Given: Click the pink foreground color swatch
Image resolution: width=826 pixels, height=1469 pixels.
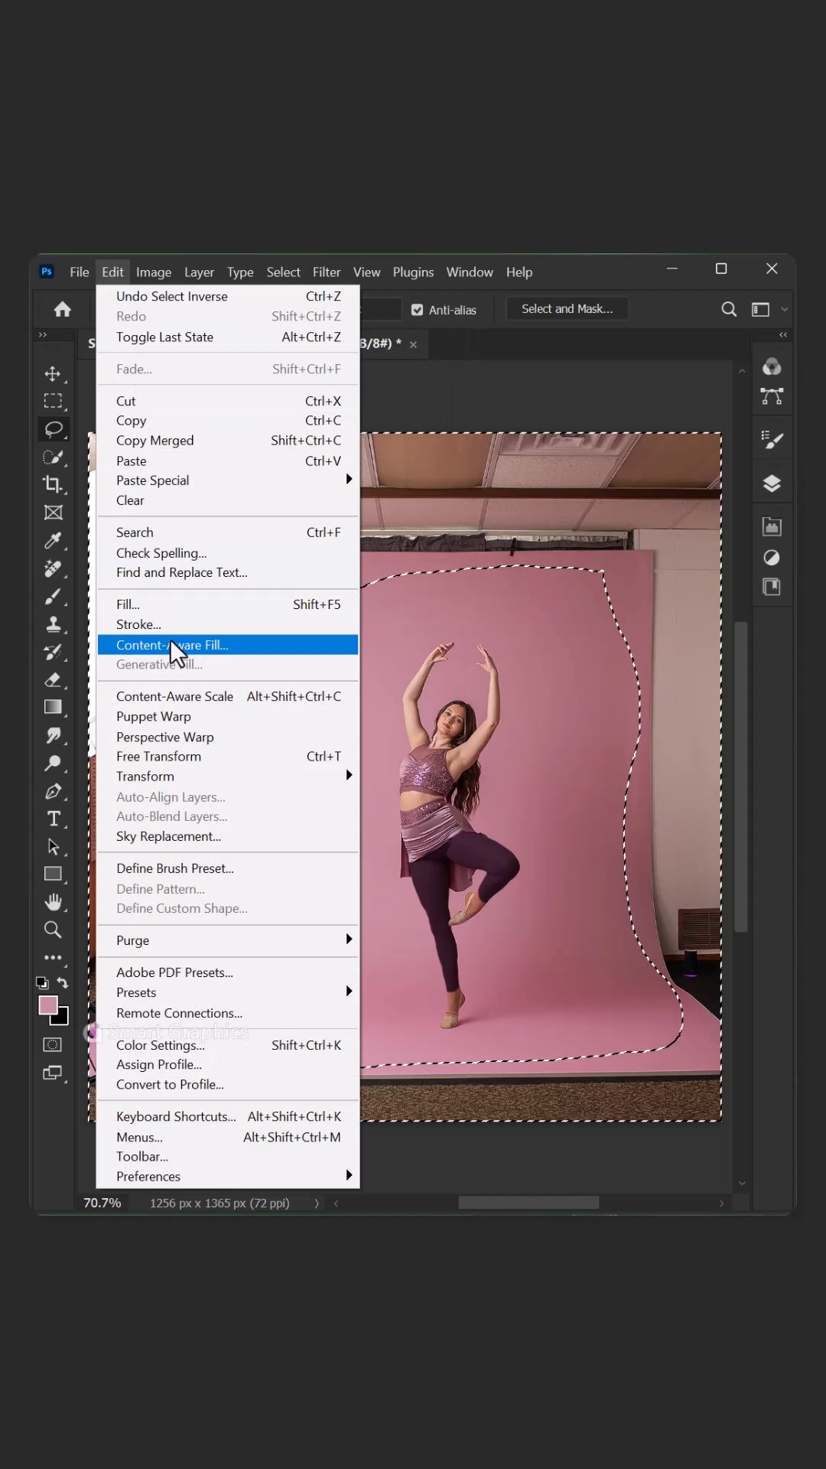Looking at the screenshot, I should [x=47, y=1005].
